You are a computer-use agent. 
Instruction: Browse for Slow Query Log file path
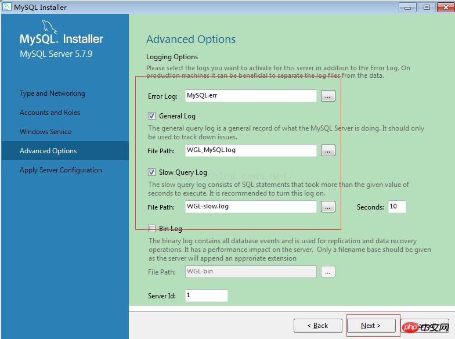tap(328, 207)
